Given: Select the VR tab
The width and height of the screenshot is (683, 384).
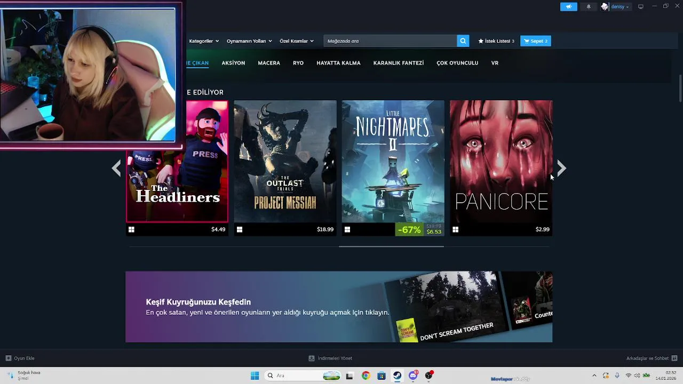Looking at the screenshot, I should [x=495, y=63].
